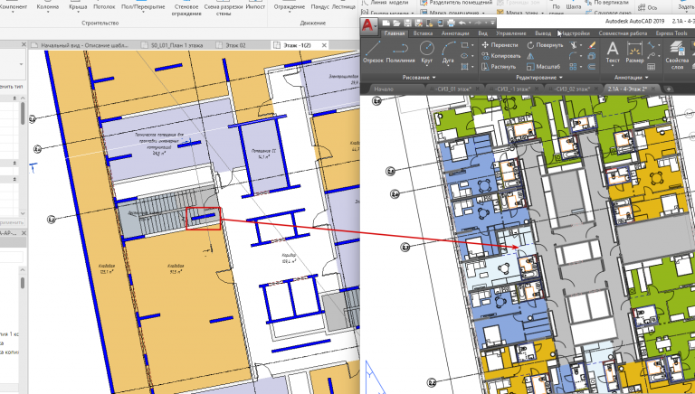
Task: Add a new AutoCAD drawing tab (plus)
Action: pyautogui.click(x=669, y=89)
